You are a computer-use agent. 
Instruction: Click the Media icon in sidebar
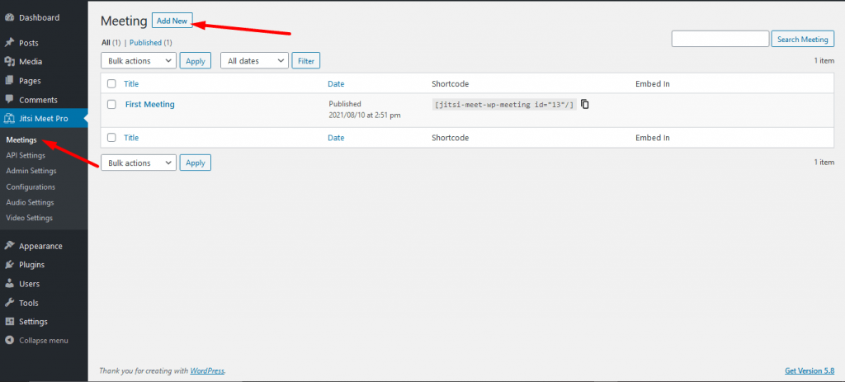pos(9,62)
